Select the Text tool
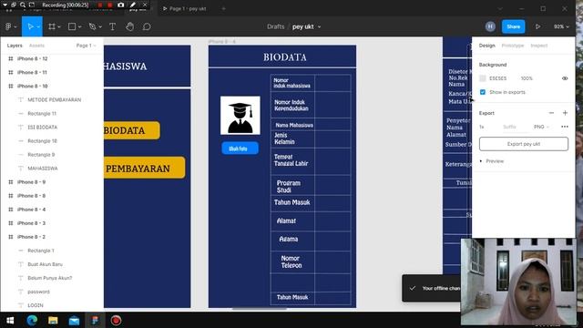 [112, 26]
